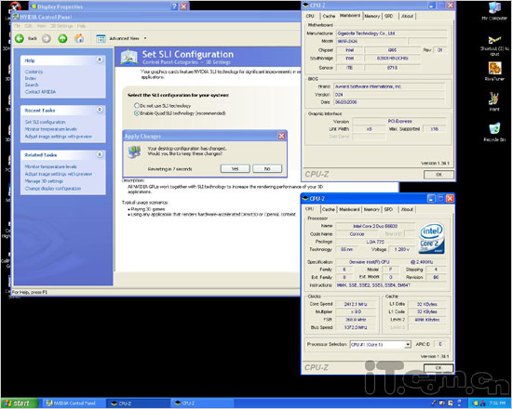Click the second CPU-Z taskbar button
This screenshot has height=409, width=512.
[201, 403]
